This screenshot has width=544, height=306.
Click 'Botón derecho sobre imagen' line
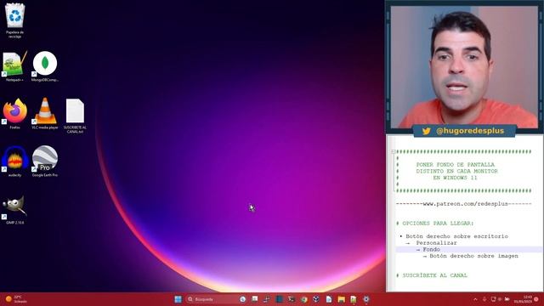coord(473,256)
